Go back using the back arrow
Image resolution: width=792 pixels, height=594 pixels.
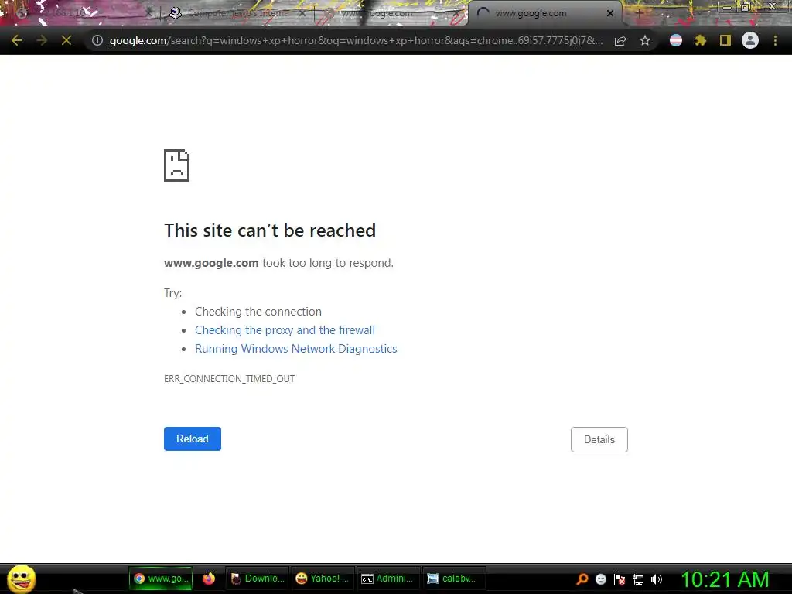17,40
